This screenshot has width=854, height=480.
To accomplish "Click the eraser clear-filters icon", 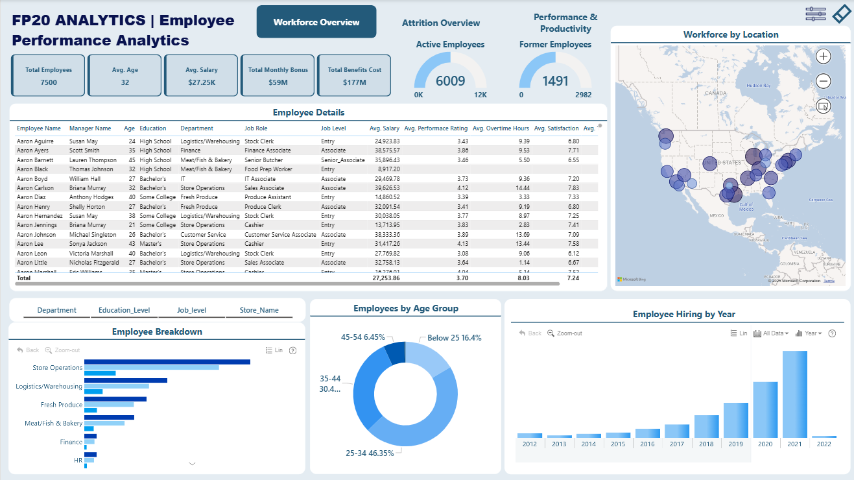I will click(840, 14).
